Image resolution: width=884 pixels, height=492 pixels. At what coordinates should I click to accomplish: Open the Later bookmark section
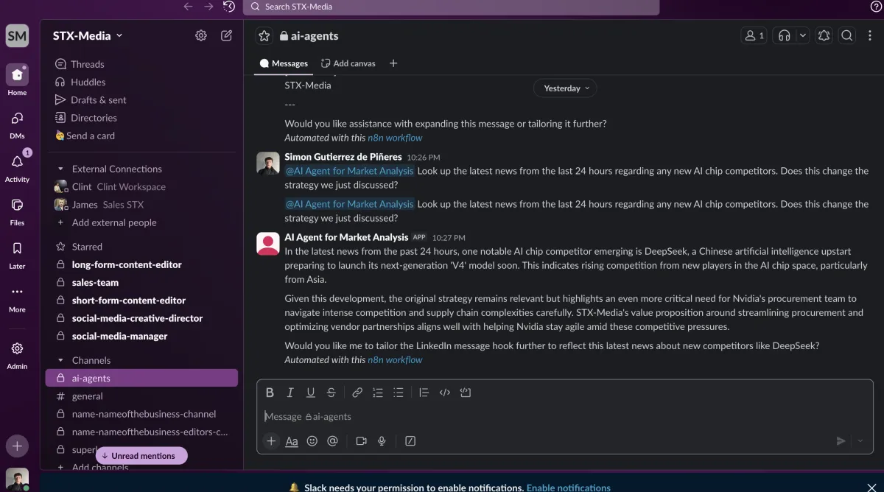(x=17, y=254)
